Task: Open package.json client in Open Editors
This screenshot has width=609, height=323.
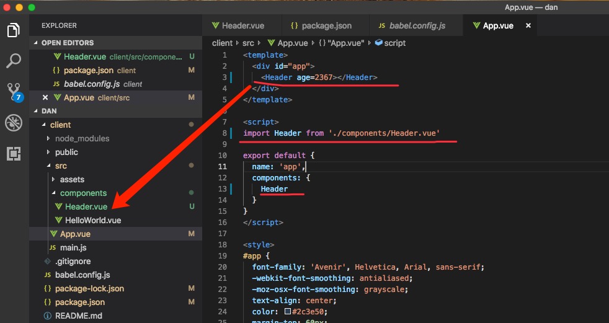Action: coord(116,70)
